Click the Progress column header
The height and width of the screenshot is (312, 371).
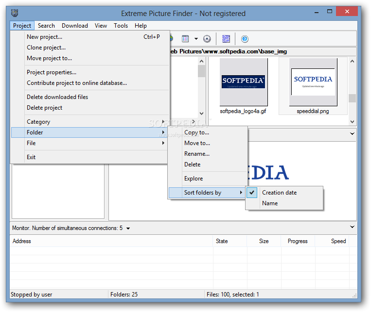298,241
